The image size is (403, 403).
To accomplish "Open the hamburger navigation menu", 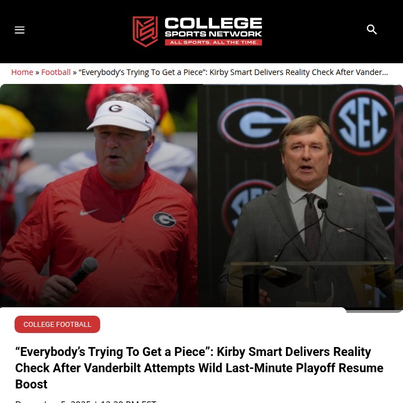I will [20, 30].
